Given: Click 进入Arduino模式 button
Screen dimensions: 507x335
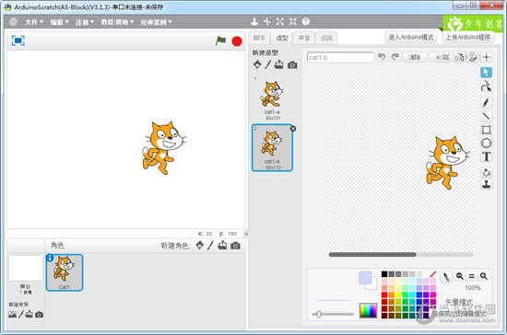Looking at the screenshot, I should (x=411, y=37).
